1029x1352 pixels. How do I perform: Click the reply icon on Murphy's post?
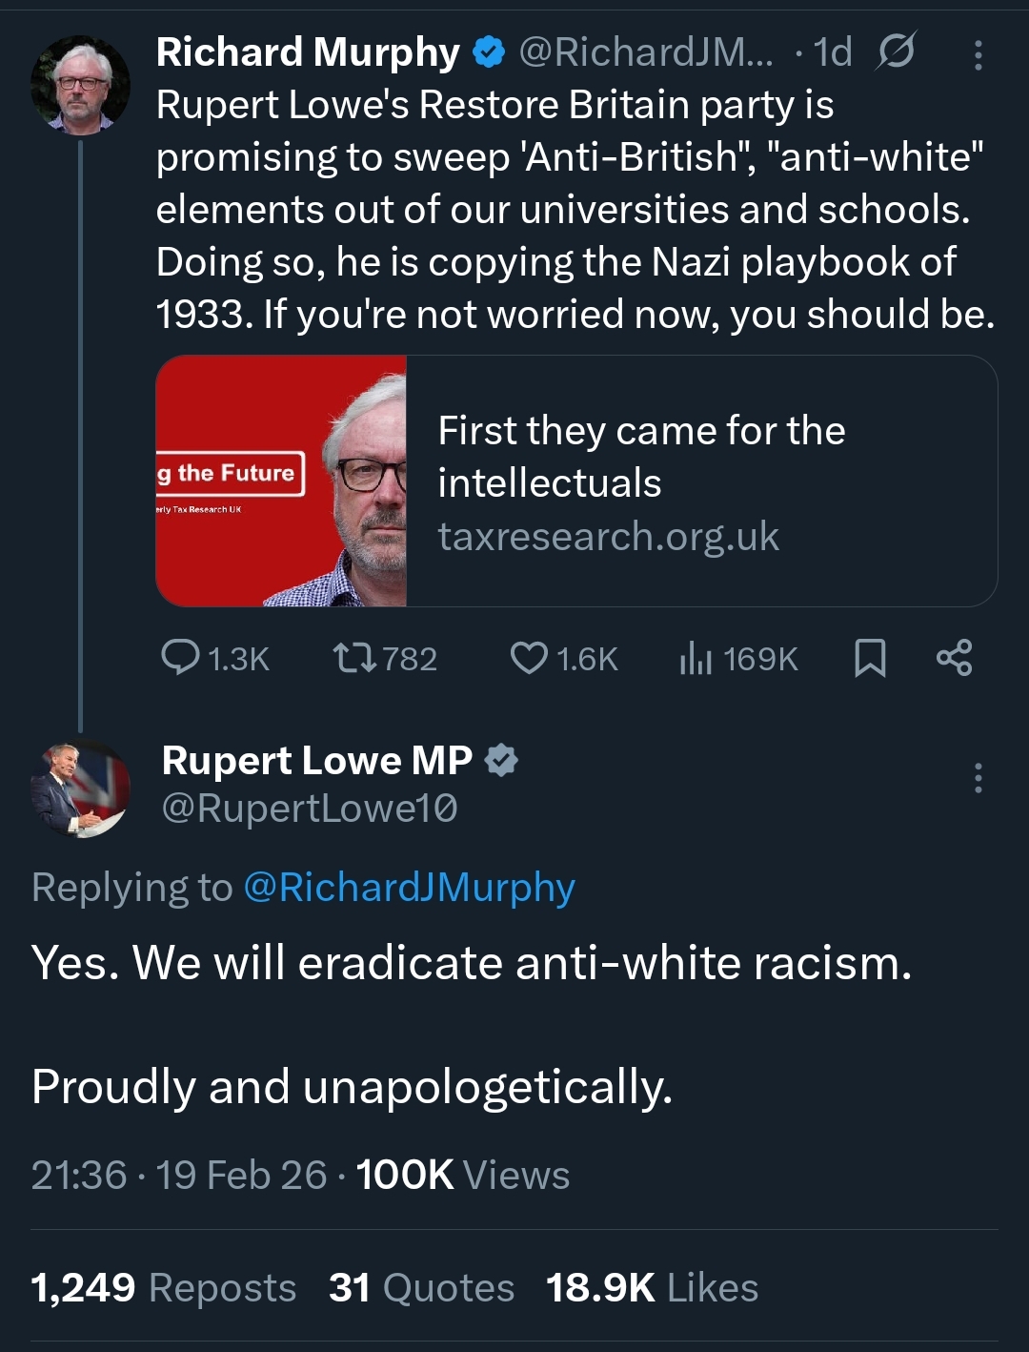click(180, 658)
